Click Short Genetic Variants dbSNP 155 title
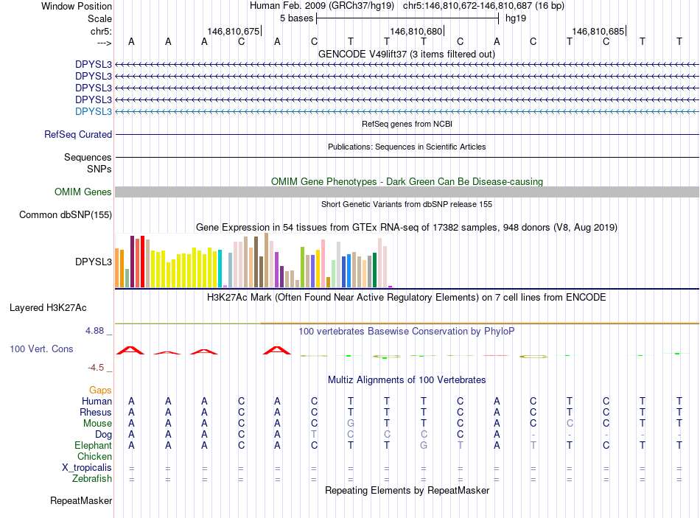Screen dimensions: 700x518 tap(407, 204)
